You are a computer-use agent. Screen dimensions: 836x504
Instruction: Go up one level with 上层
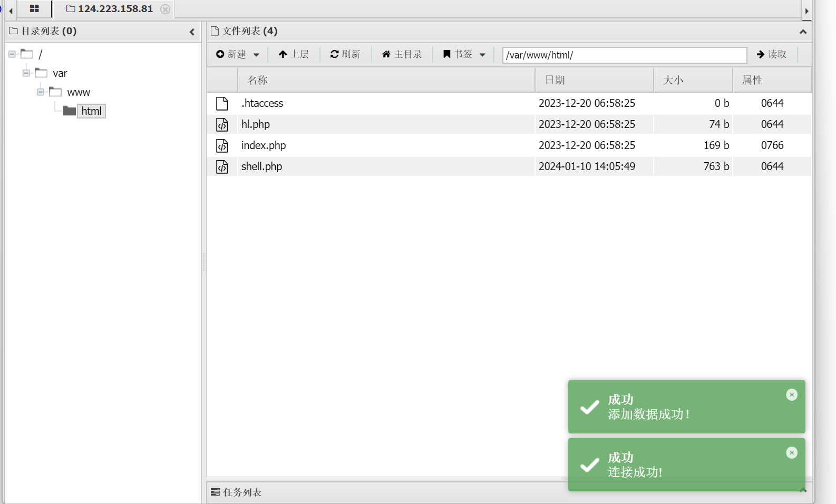(294, 54)
